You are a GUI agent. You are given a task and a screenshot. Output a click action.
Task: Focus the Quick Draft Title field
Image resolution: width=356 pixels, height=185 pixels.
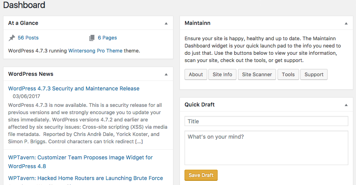266,121
